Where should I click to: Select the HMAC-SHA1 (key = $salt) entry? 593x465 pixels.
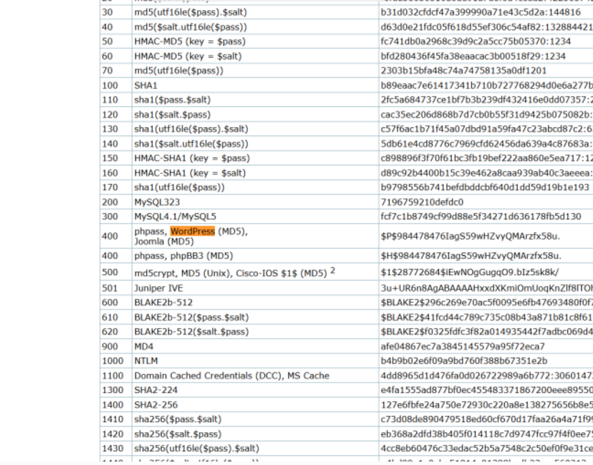190,173
